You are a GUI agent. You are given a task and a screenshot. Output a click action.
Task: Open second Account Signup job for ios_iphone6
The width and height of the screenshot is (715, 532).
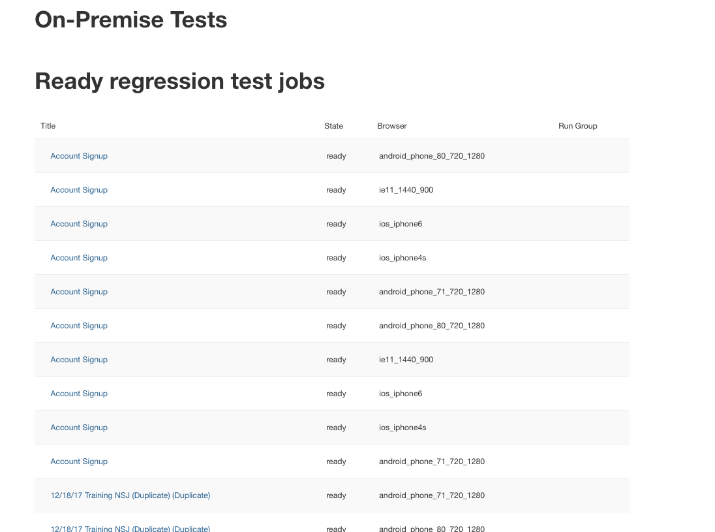79,394
